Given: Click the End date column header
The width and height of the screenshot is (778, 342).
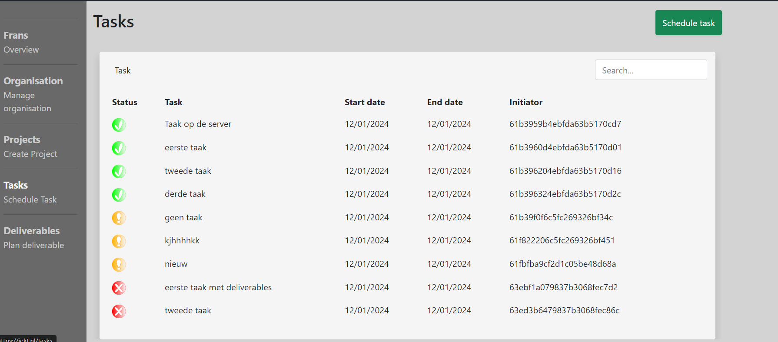Looking at the screenshot, I should (445, 103).
